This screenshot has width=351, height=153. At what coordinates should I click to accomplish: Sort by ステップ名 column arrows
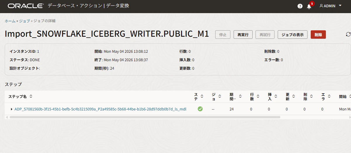(x=31, y=96)
